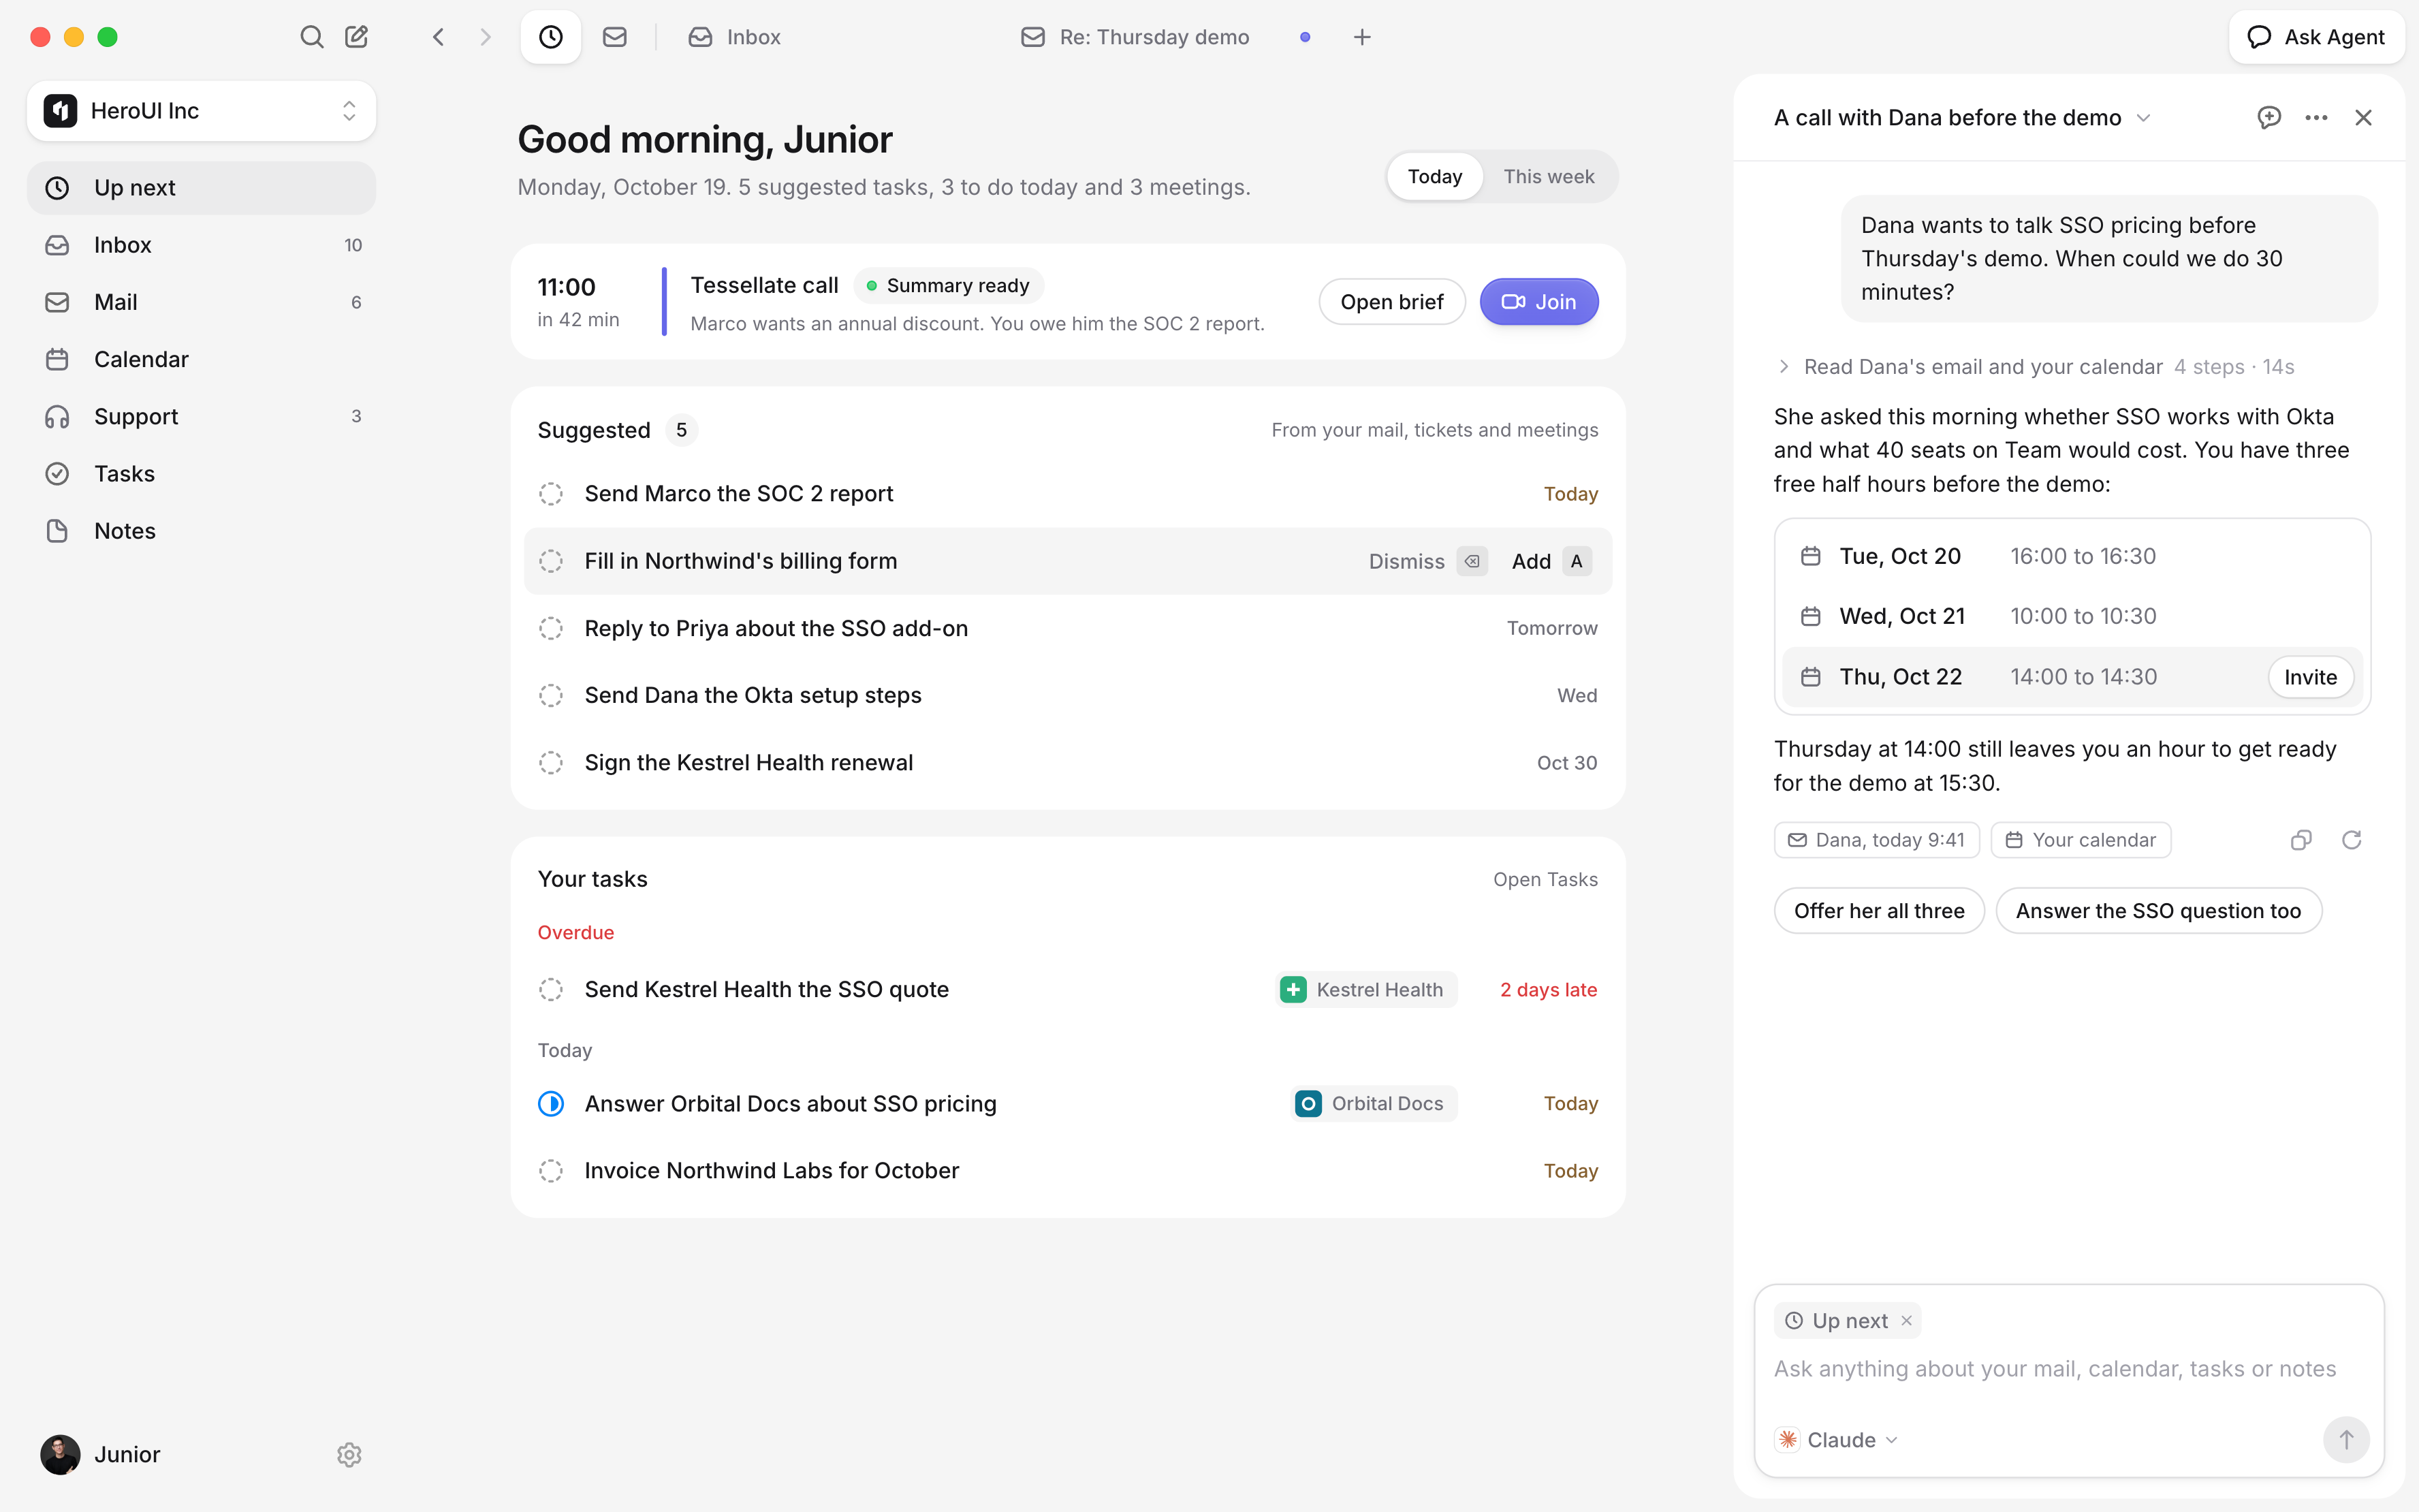
Task: Go back with the left arrow
Action: (x=438, y=37)
